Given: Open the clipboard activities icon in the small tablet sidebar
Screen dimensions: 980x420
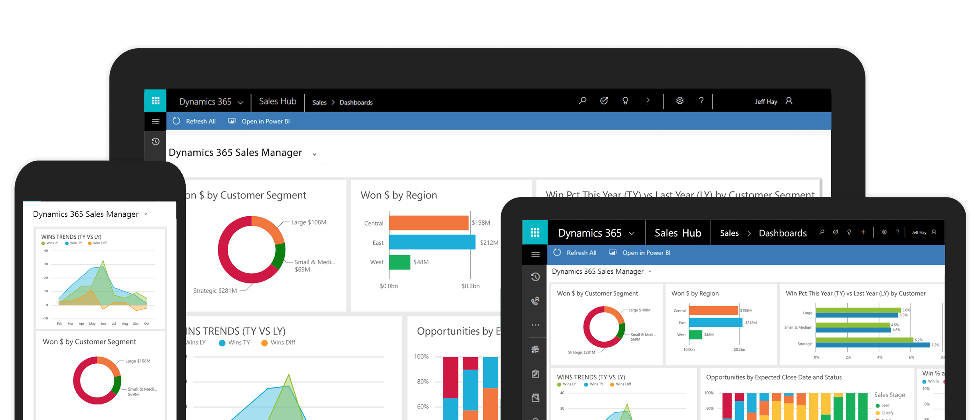Looking at the screenshot, I should click(535, 374).
